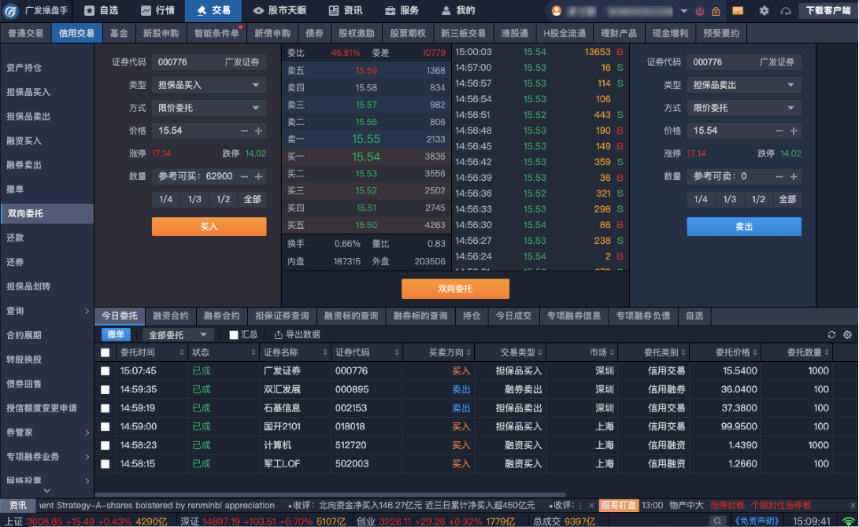Sort orders by 委托价格 column arrows
The height and width of the screenshot is (527, 859).
[755, 353]
